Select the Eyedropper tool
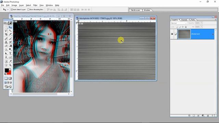 point(10,61)
